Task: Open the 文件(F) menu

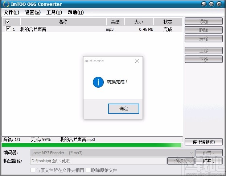Action: coord(11,13)
